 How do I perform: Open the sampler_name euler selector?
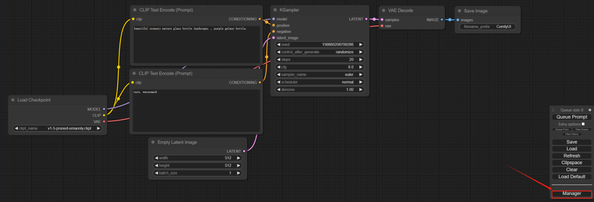point(320,75)
